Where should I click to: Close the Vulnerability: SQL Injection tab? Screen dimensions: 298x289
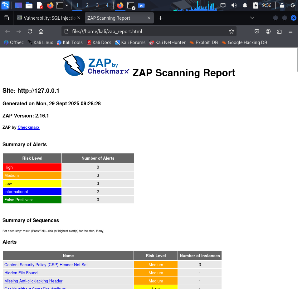coord(79,18)
